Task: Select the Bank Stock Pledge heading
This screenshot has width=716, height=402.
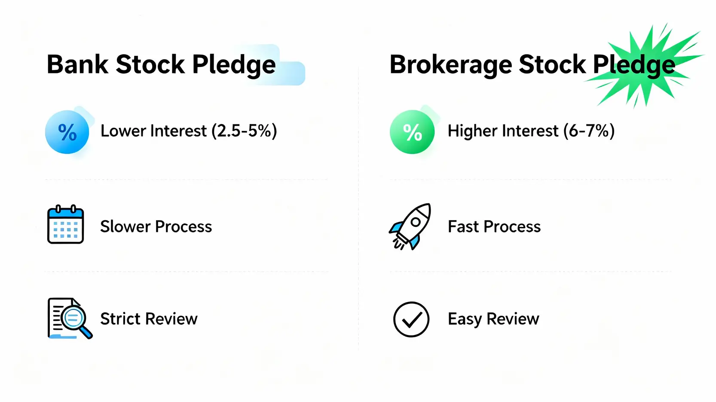Action: (x=161, y=64)
